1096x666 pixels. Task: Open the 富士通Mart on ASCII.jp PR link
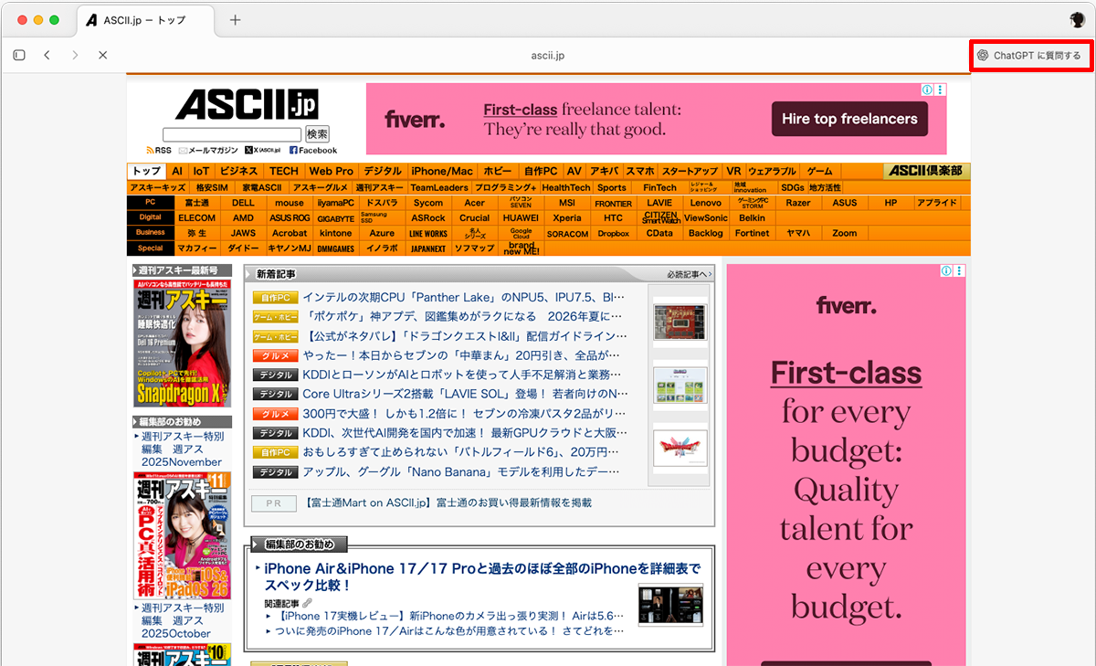[448, 502]
